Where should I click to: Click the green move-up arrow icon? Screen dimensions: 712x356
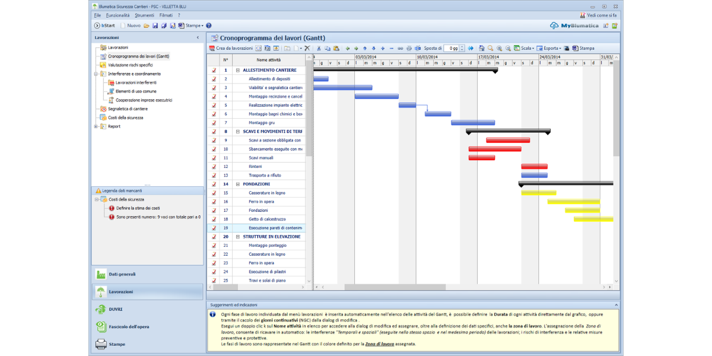365,48
